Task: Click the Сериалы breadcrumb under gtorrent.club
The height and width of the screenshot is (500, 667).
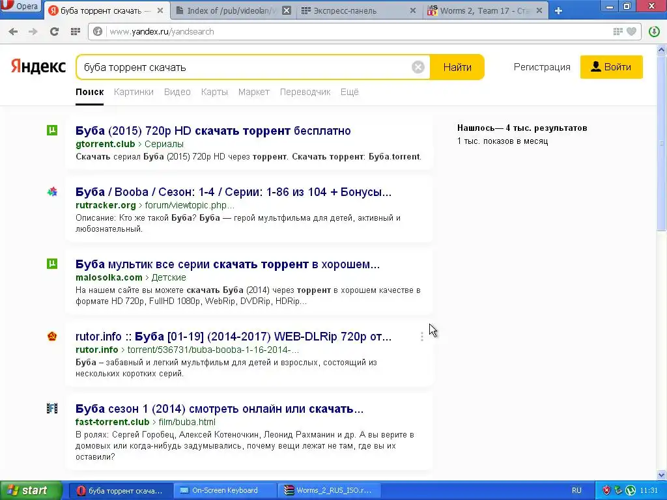Action: [x=164, y=144]
